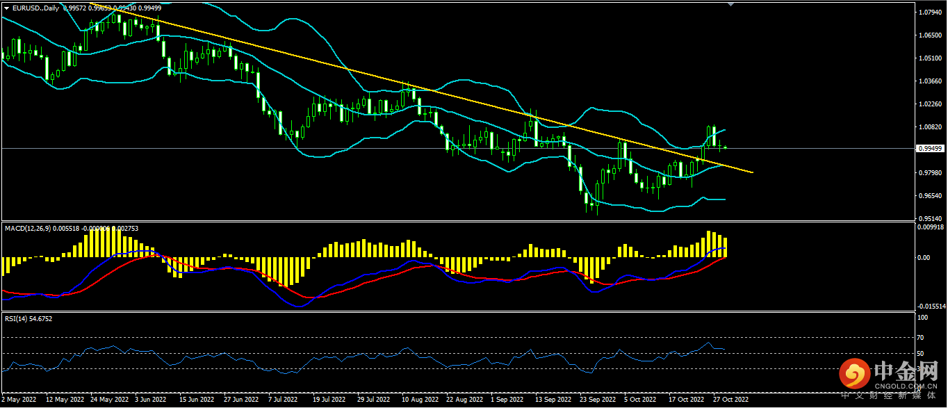Viewport: 948px width, 408px height.
Task: Click the chart shift triangle marker at top
Action: (x=730, y=4)
